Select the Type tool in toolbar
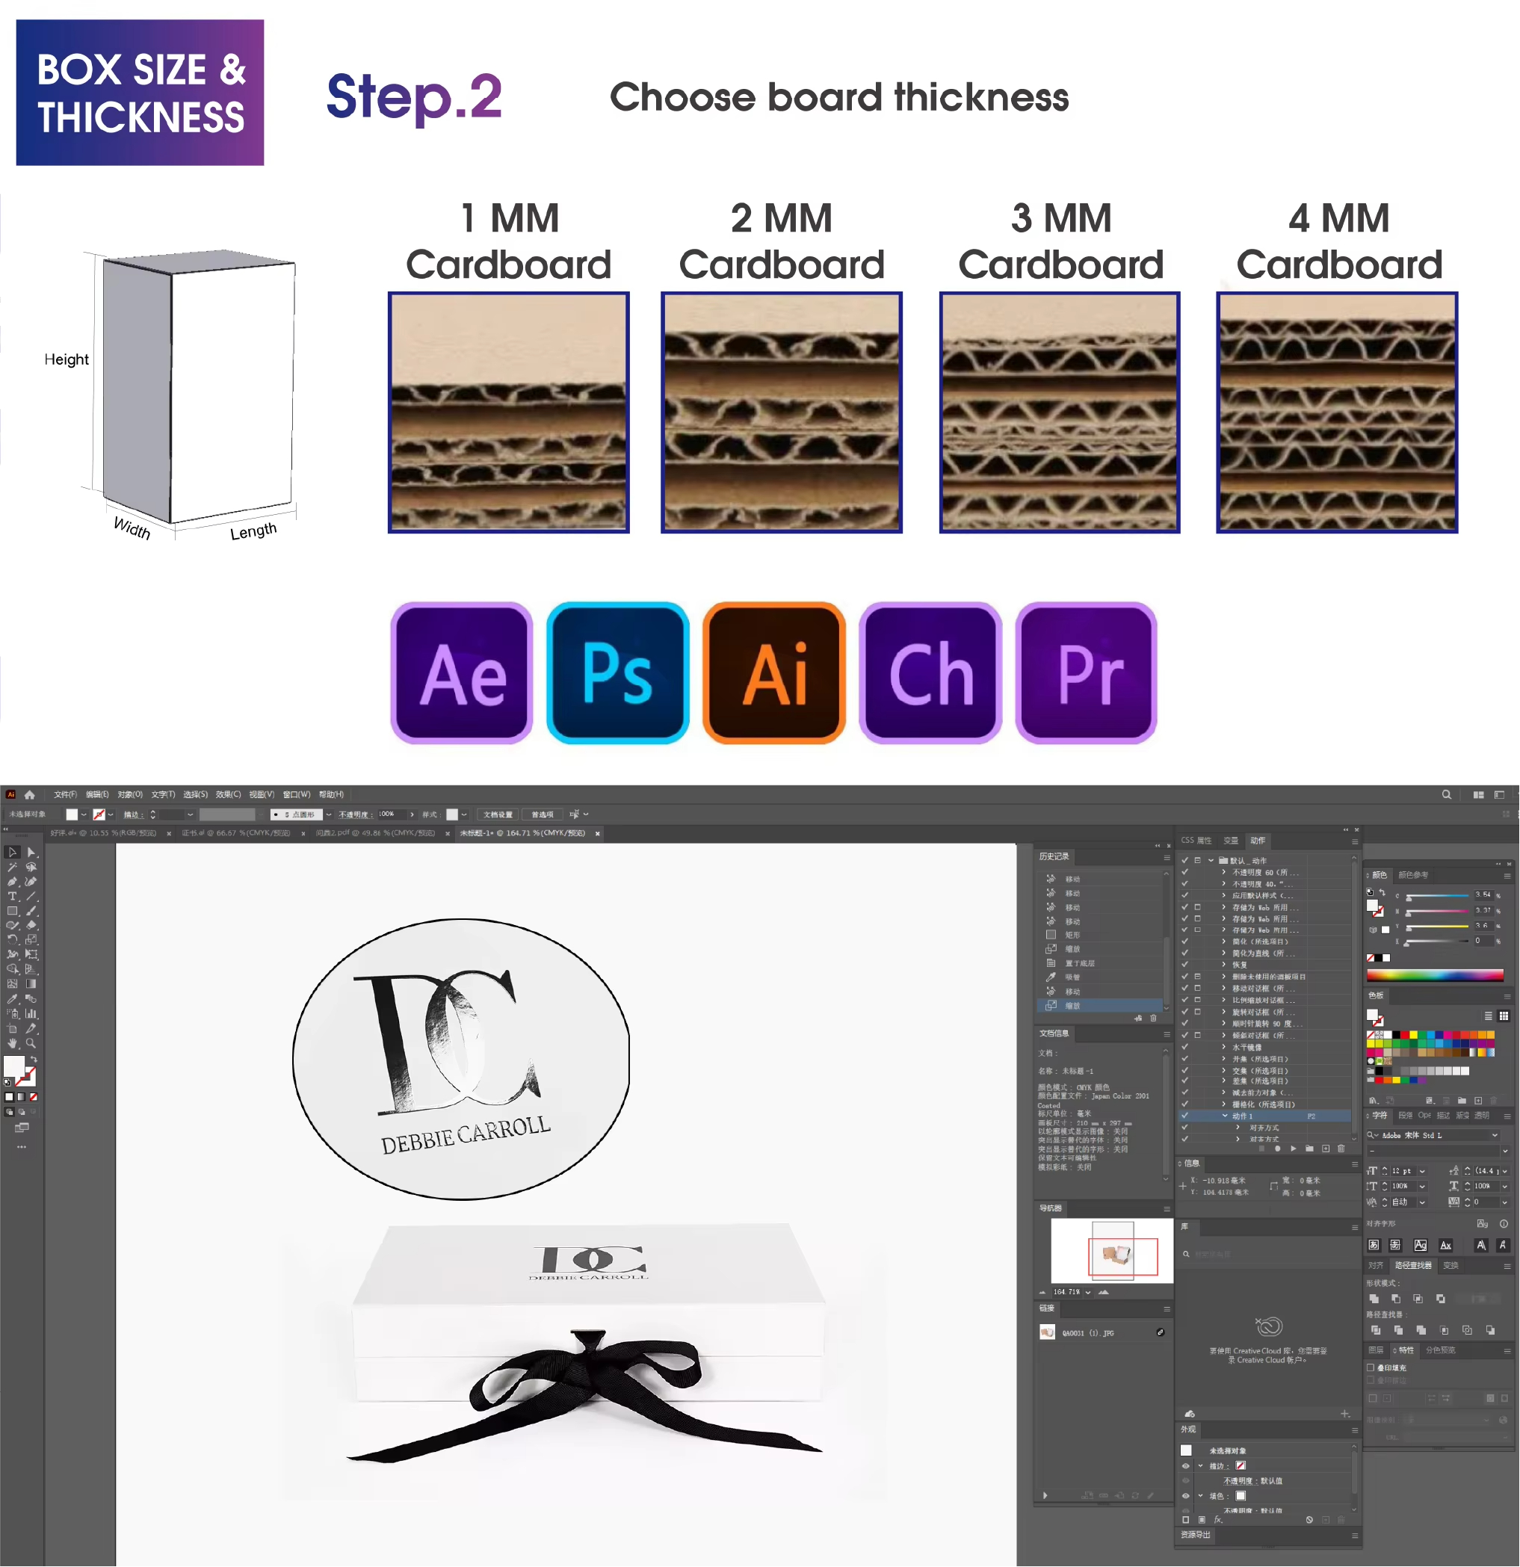The width and height of the screenshot is (1520, 1567). coord(12,897)
